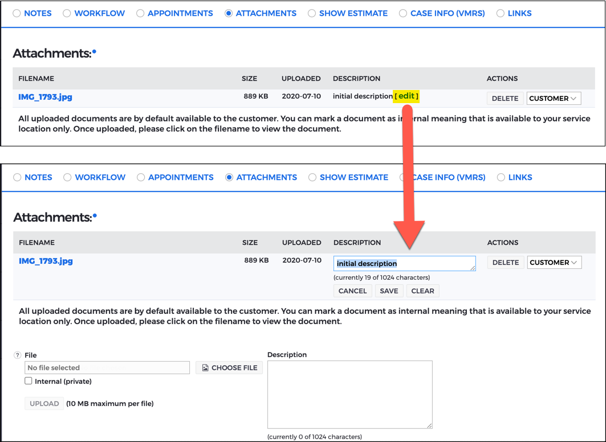Click the [edit] link after initial description
This screenshot has width=606, height=442.
click(x=406, y=96)
